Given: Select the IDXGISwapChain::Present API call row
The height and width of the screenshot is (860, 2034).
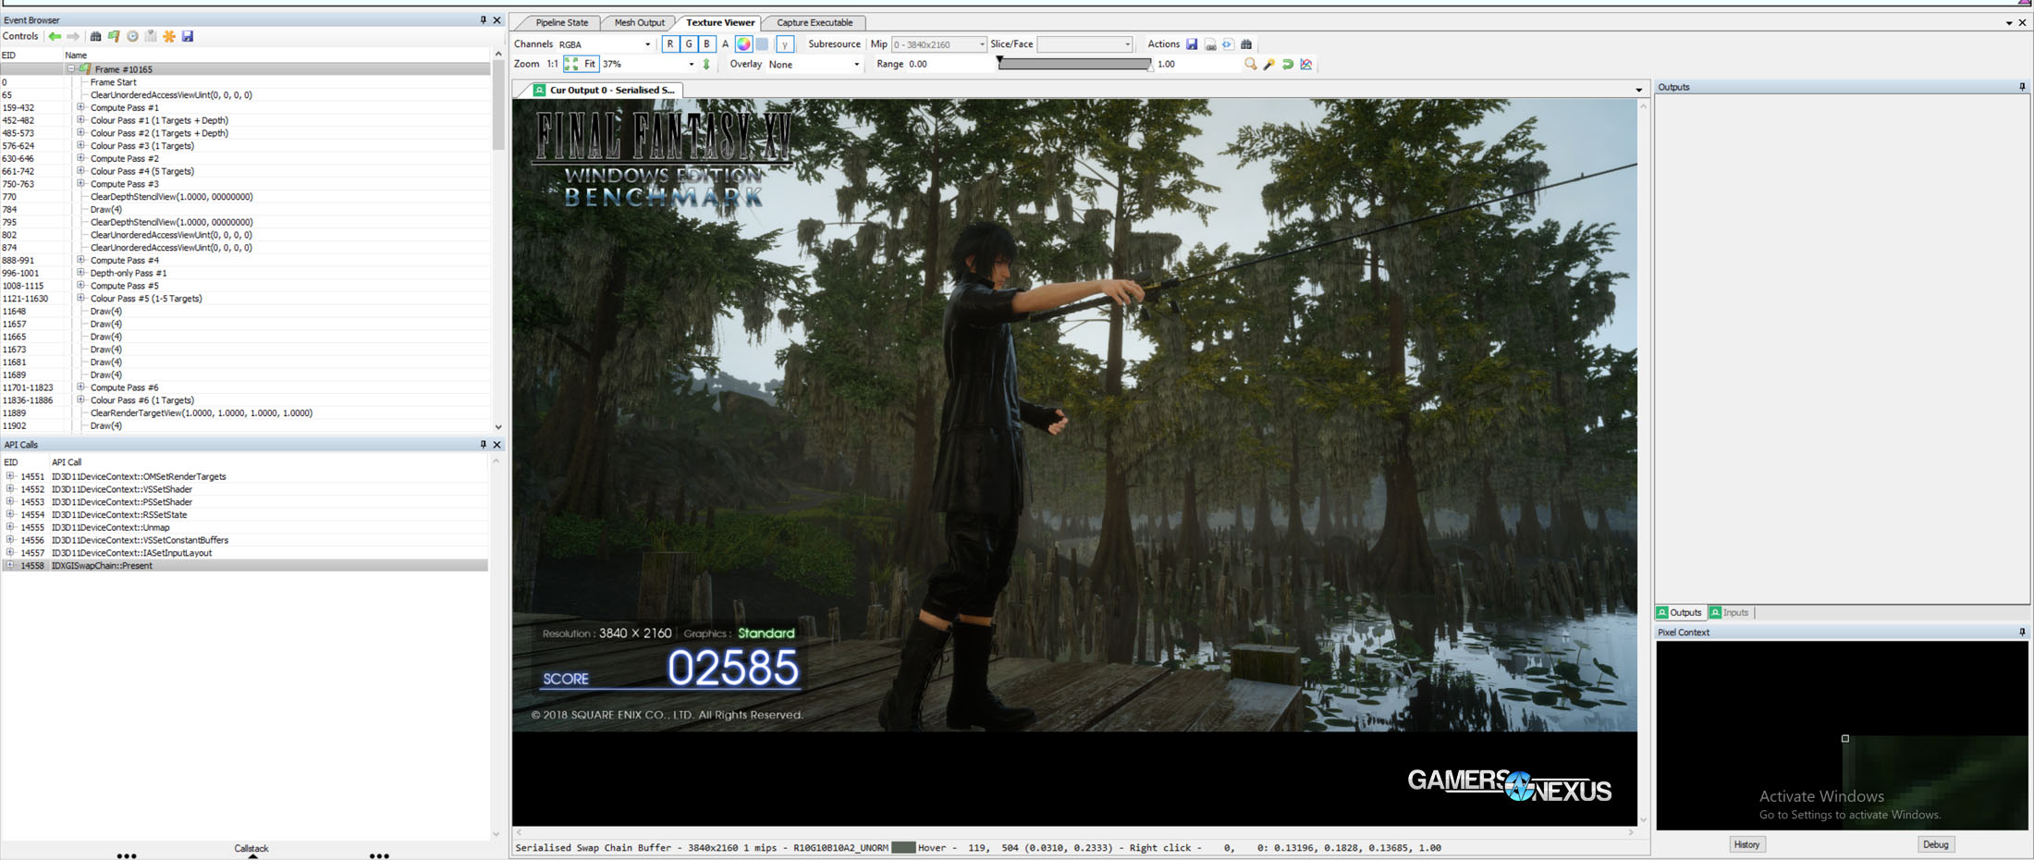Looking at the screenshot, I should point(245,566).
